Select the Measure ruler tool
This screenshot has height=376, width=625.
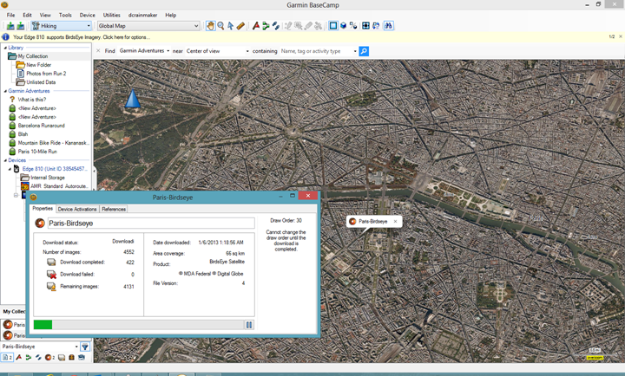(240, 26)
